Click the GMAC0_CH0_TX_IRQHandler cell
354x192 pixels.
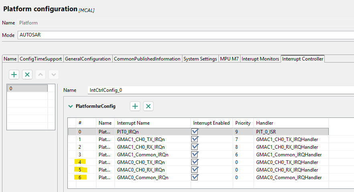pos(291,162)
